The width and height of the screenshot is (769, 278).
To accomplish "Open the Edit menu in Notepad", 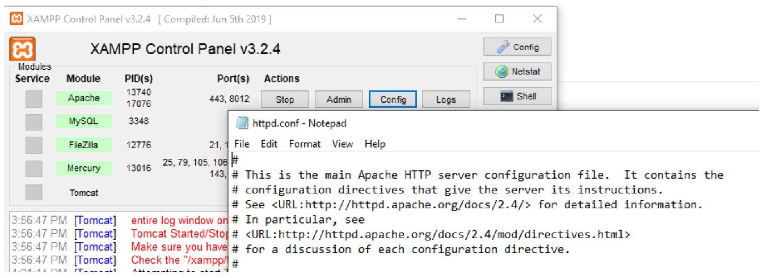I will (269, 144).
